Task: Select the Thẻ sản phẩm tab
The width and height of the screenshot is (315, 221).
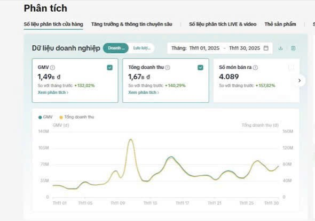Action: click(280, 24)
